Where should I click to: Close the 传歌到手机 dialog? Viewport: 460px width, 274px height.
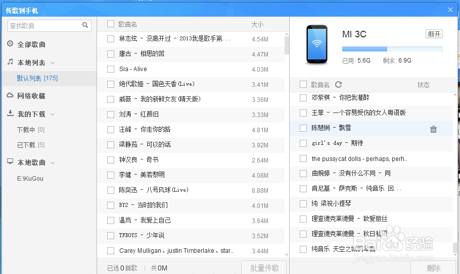450,10
